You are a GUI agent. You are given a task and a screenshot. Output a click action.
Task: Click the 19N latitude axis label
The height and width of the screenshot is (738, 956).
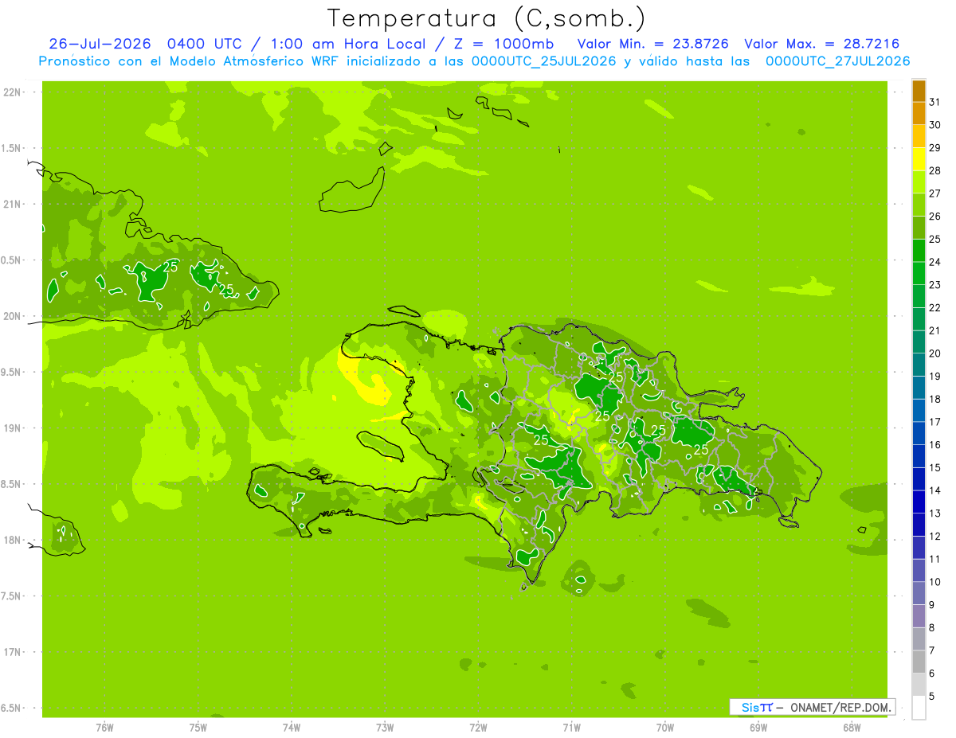tap(13, 428)
